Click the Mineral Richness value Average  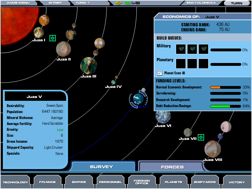click(x=57, y=118)
